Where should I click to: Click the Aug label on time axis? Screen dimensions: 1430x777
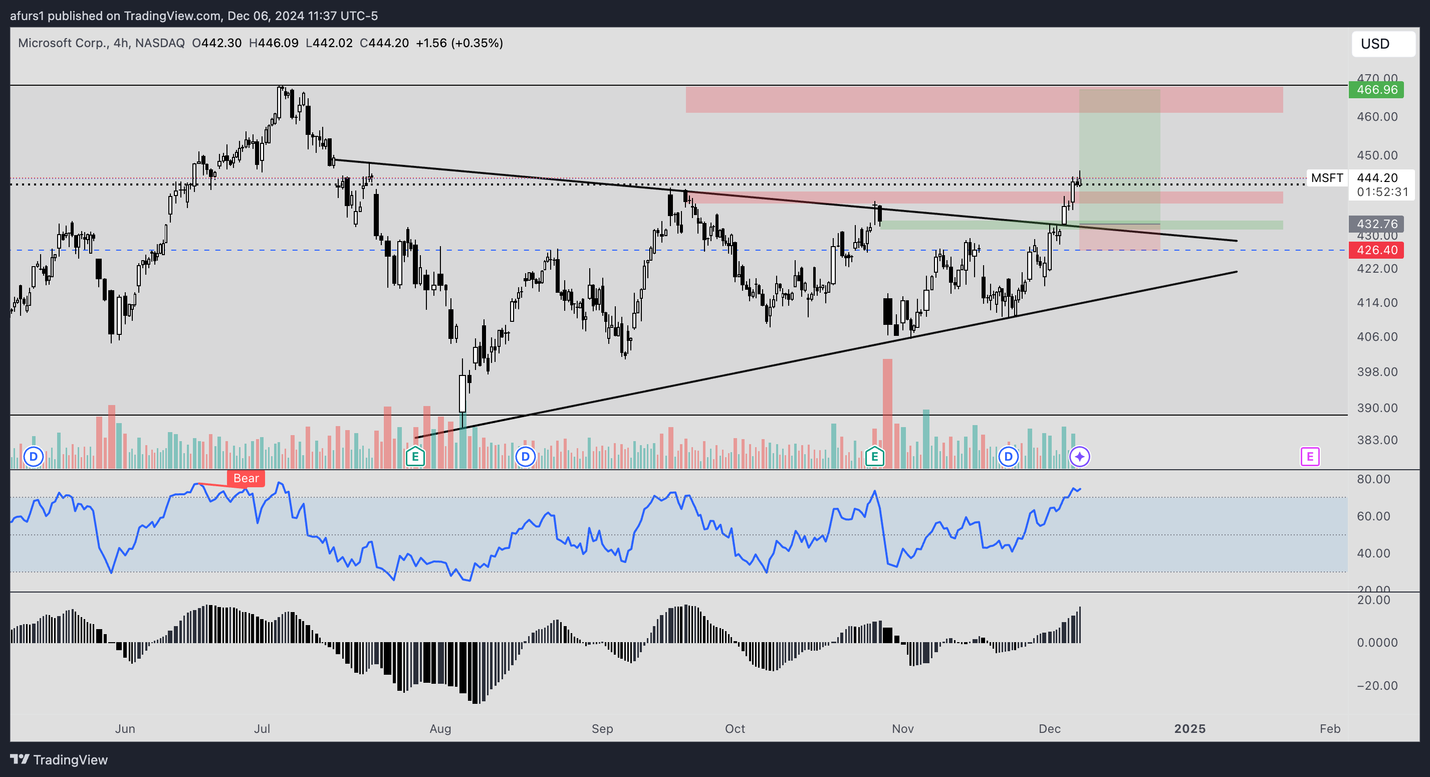click(440, 729)
